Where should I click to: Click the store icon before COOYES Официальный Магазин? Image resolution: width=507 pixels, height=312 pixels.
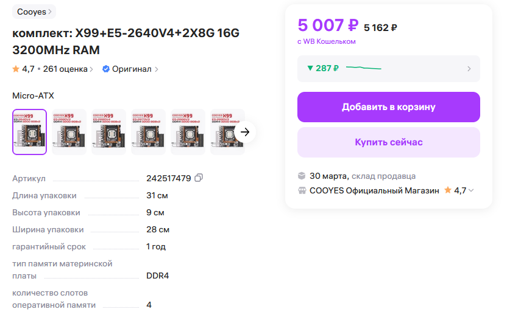click(302, 190)
